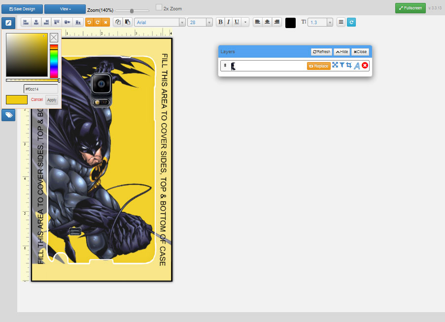
Task: Toggle bold text formatting
Action: tap(220, 22)
